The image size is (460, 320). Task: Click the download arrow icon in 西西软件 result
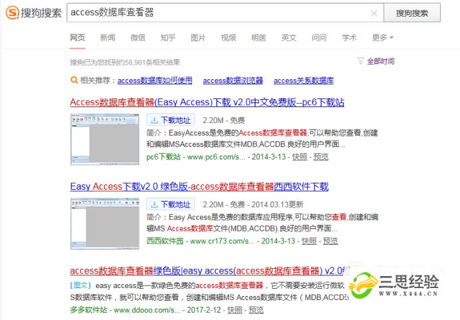(154, 204)
